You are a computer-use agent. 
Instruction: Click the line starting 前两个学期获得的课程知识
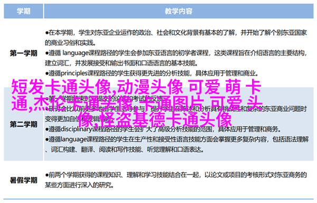176,175
